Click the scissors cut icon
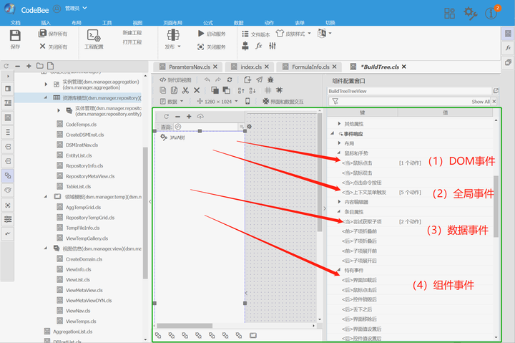The width and height of the screenshot is (515, 343). tap(185, 90)
